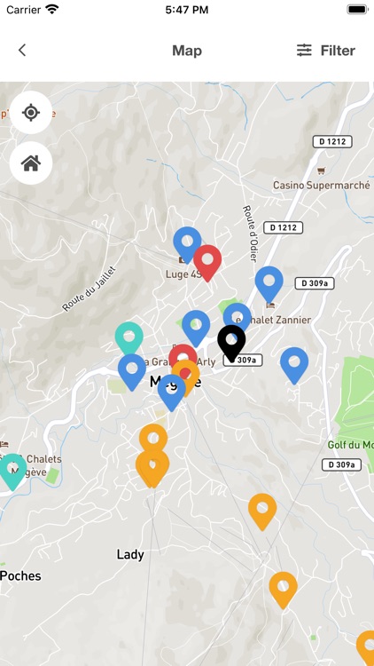
Task: Select the blue pin right of D 309a
Action: [294, 365]
